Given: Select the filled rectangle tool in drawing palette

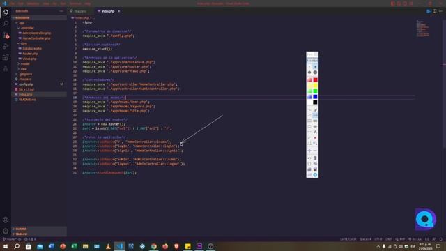Looking at the screenshot, I should coord(315,121).
